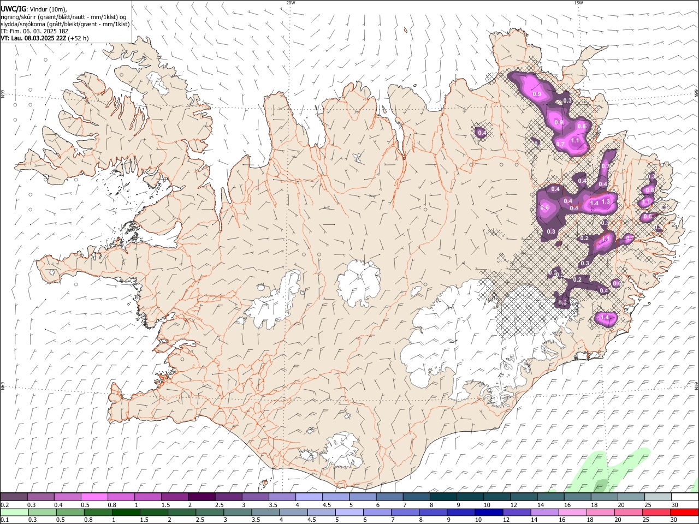
Task: Click the 1.4 value in the southernmost pink patch
Action: (x=605, y=318)
